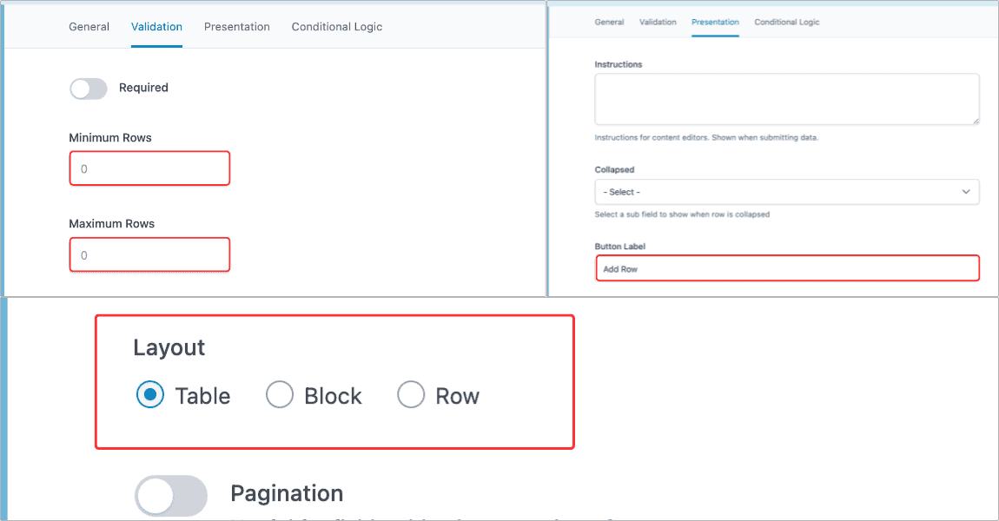Click the Minimum Rows label
The image size is (999, 521).
[110, 137]
